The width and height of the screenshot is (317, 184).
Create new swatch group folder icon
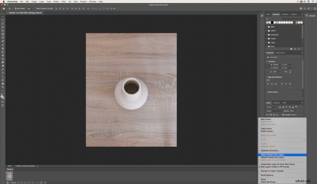tap(291, 49)
